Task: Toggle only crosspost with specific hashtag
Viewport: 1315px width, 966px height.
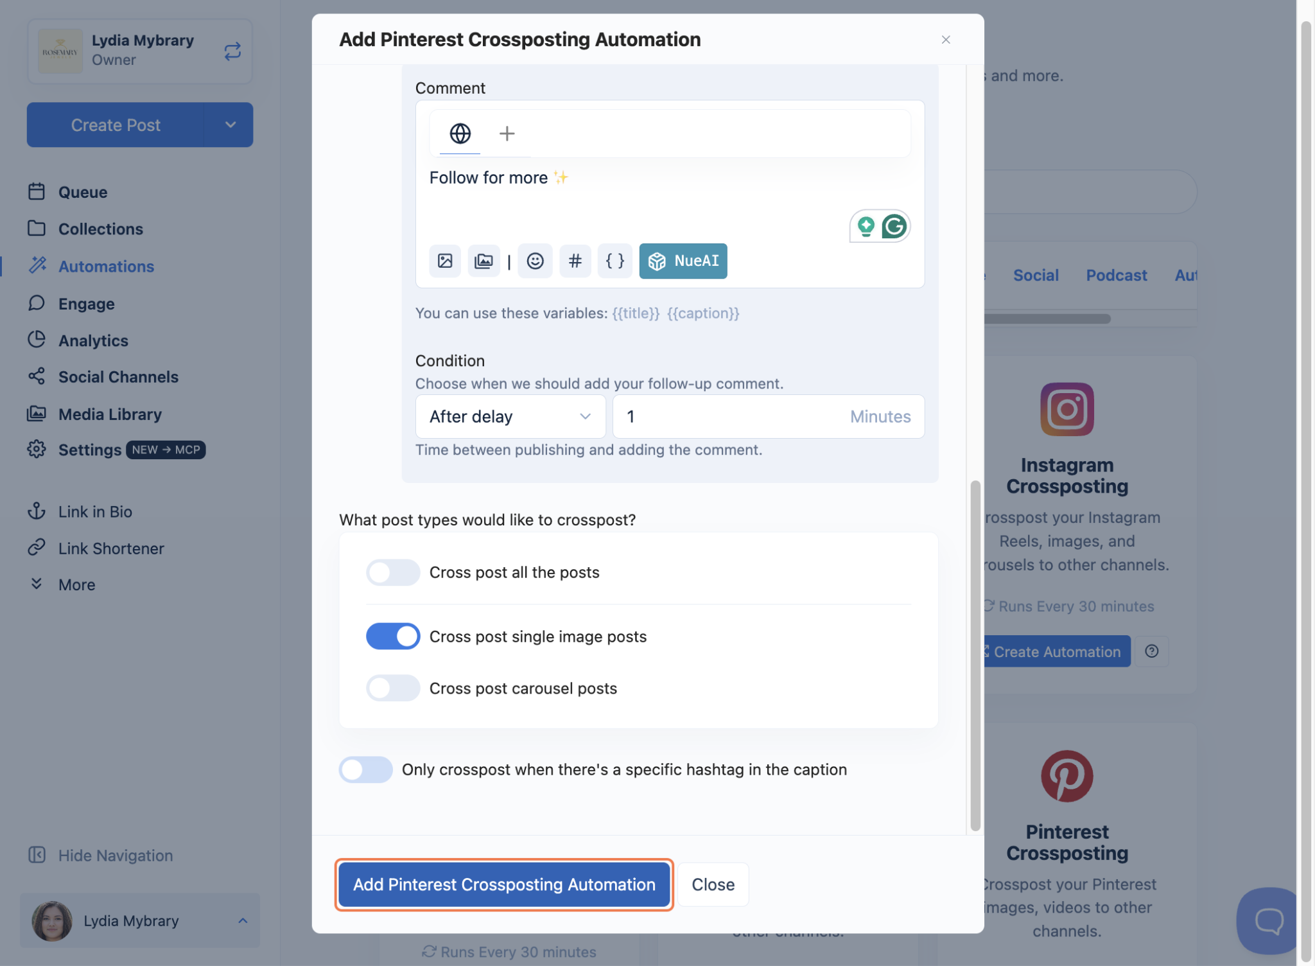Action: (x=366, y=769)
